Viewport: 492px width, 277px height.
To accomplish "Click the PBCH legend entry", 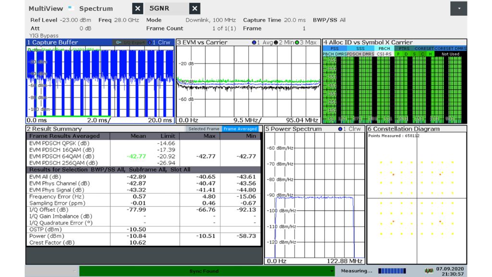I will click(383, 49).
